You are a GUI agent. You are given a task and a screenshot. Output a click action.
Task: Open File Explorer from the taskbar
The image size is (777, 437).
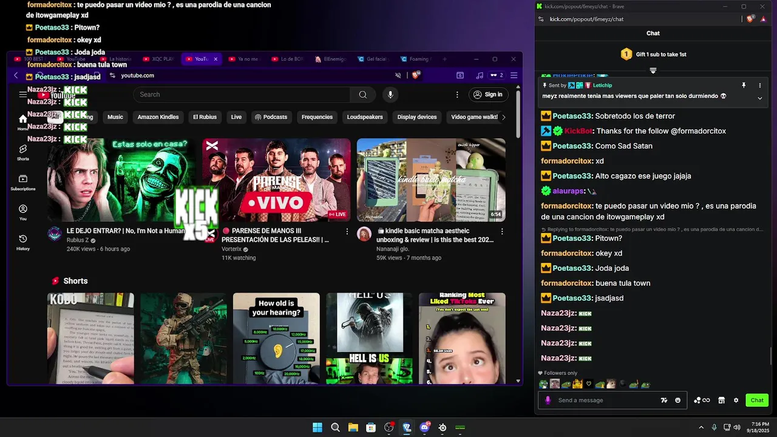pos(353,428)
